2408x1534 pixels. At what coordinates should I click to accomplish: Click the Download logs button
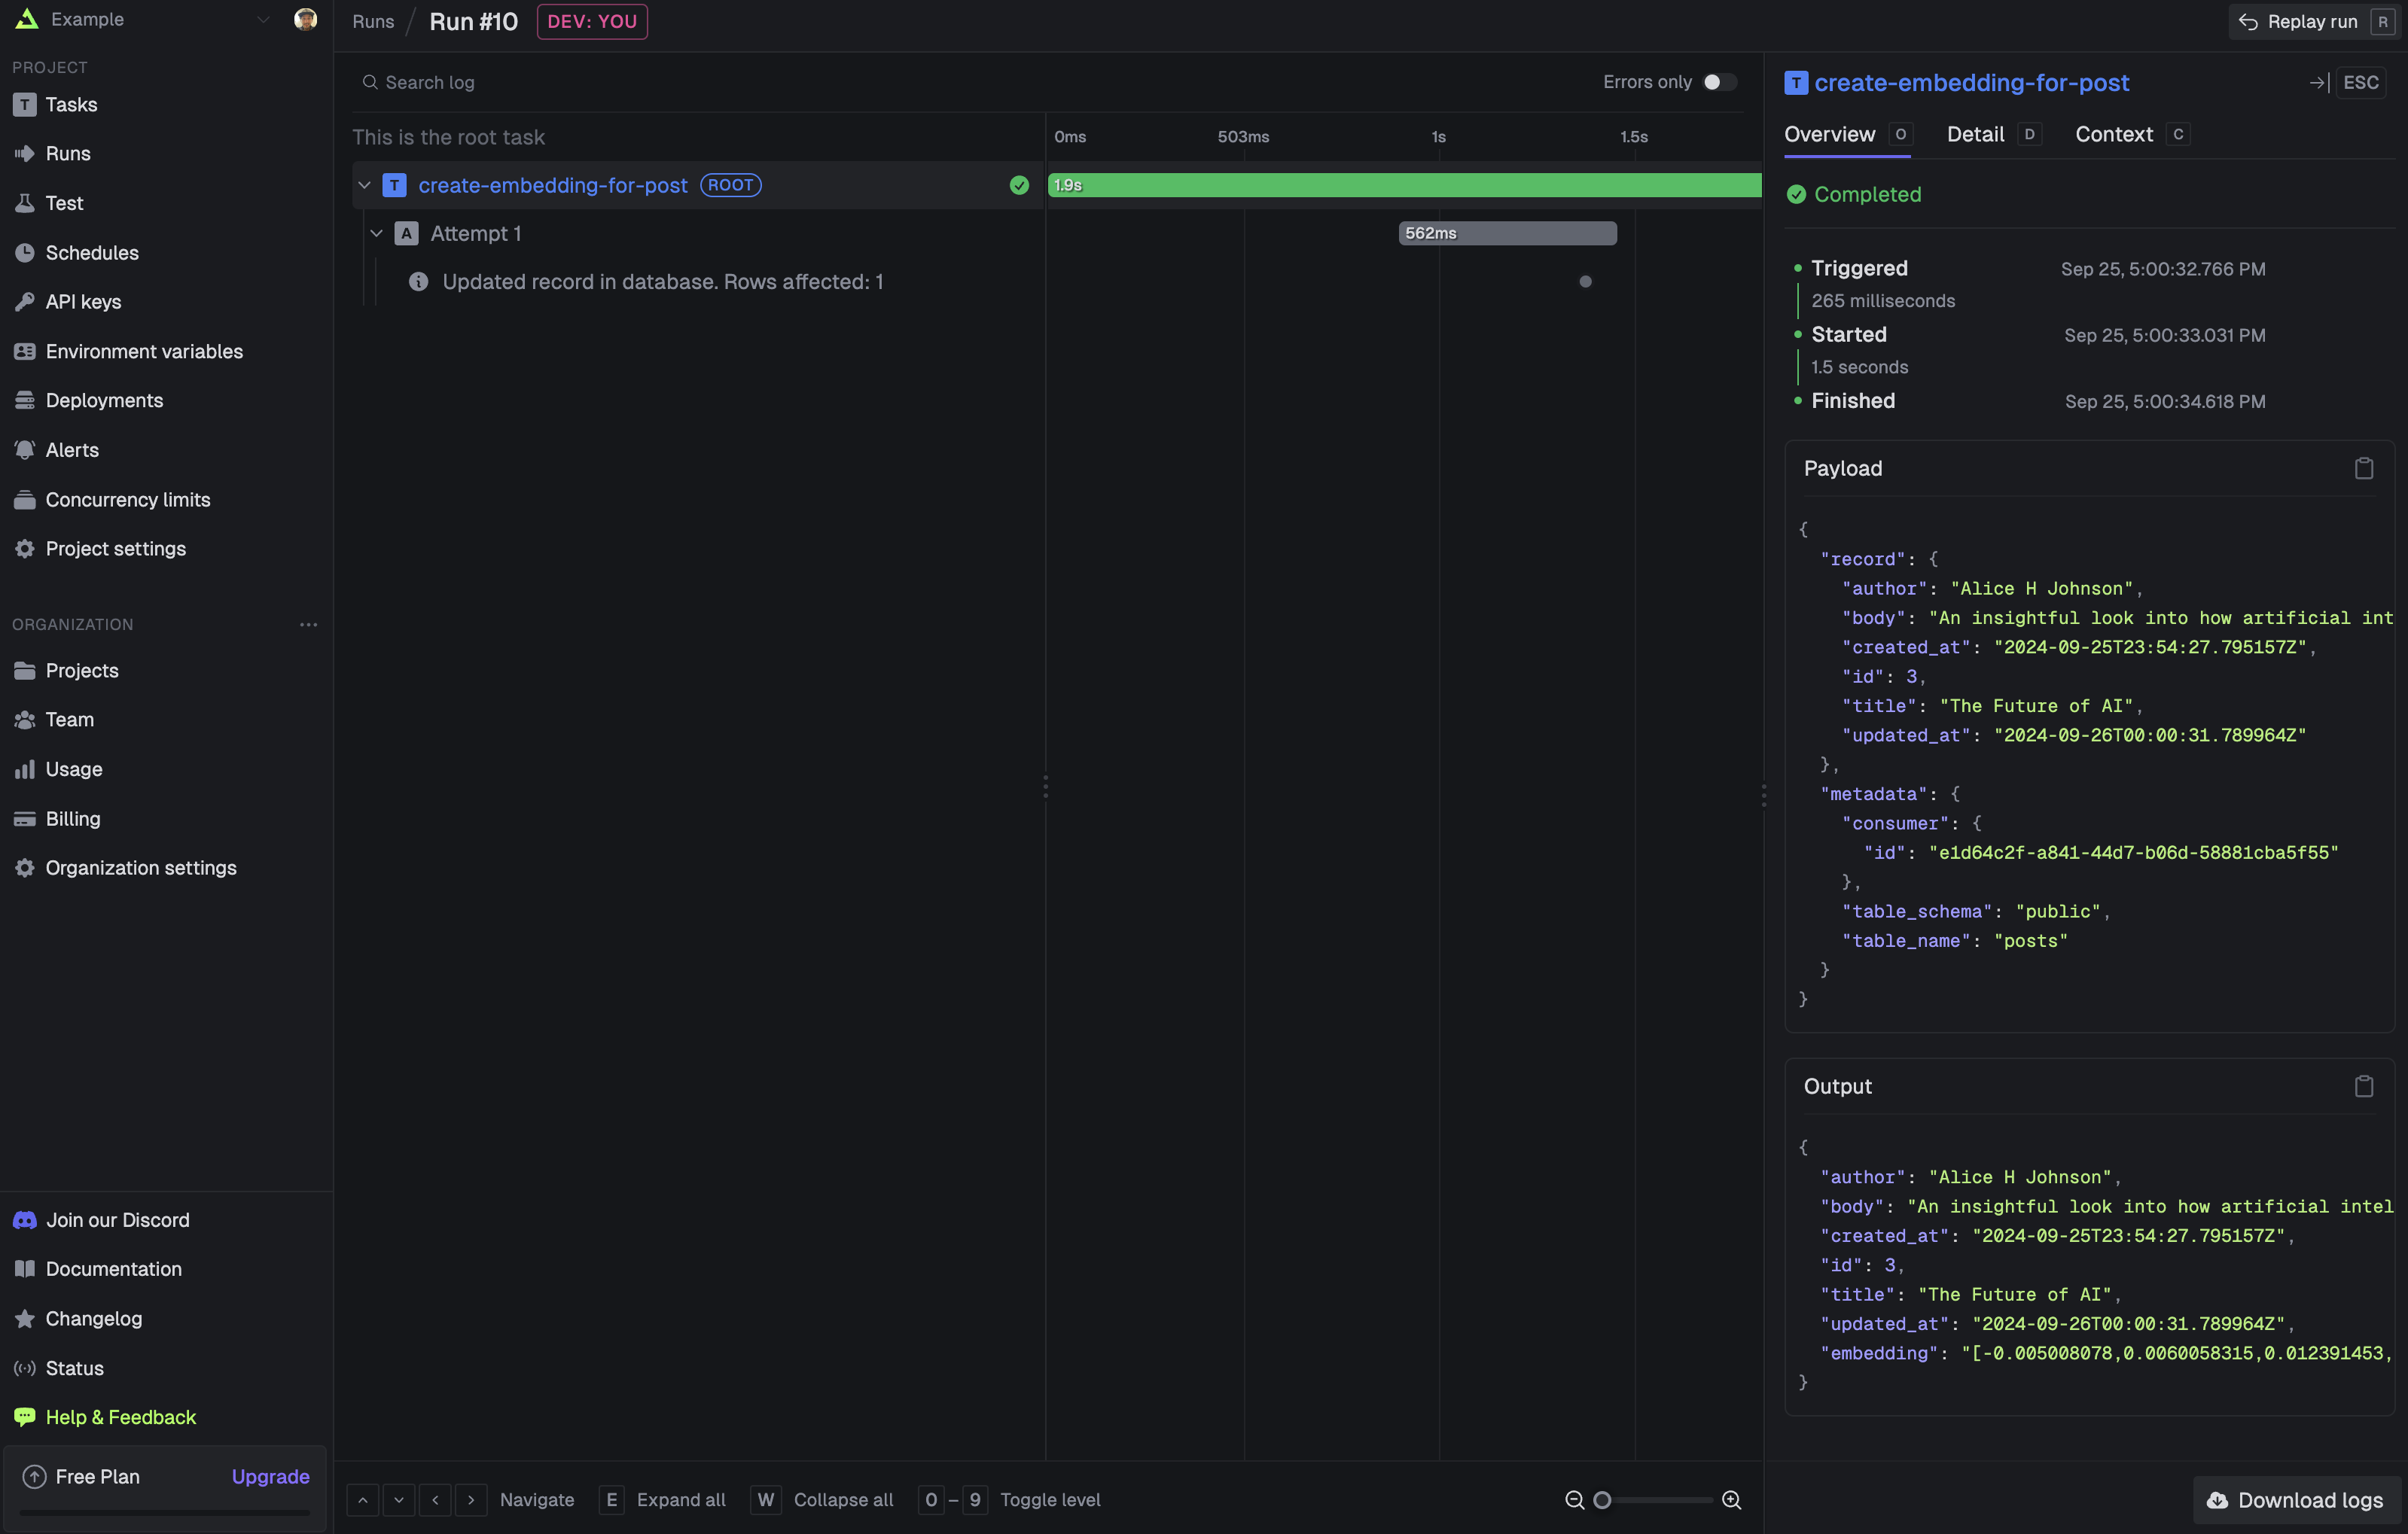(2296, 1500)
